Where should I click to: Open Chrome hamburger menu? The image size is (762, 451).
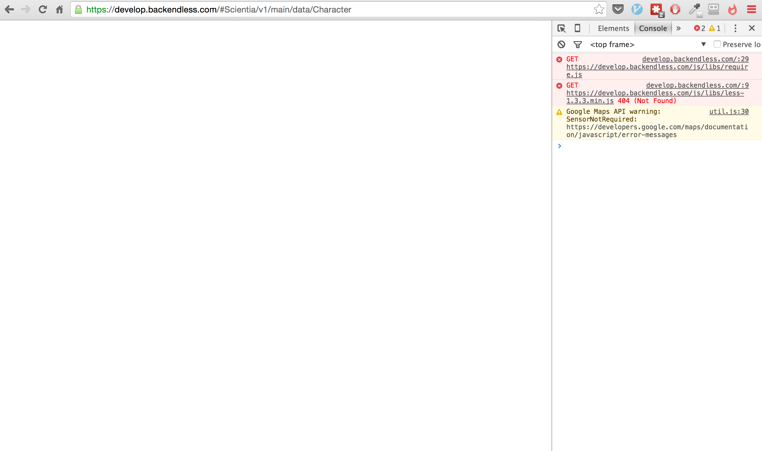coord(751,10)
